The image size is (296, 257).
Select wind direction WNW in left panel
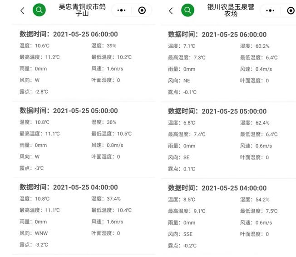41,233
